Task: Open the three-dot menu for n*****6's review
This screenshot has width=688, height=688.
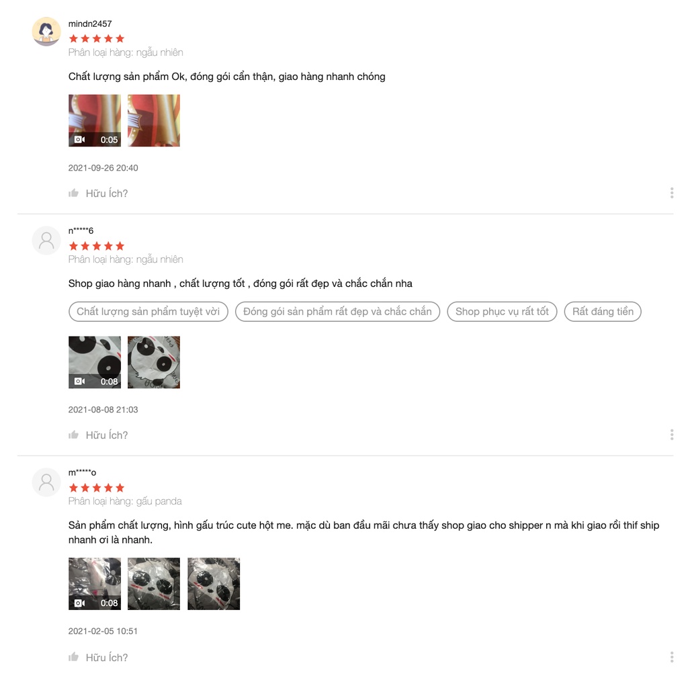Action: click(x=671, y=435)
